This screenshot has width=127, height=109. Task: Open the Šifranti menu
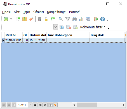39,12
